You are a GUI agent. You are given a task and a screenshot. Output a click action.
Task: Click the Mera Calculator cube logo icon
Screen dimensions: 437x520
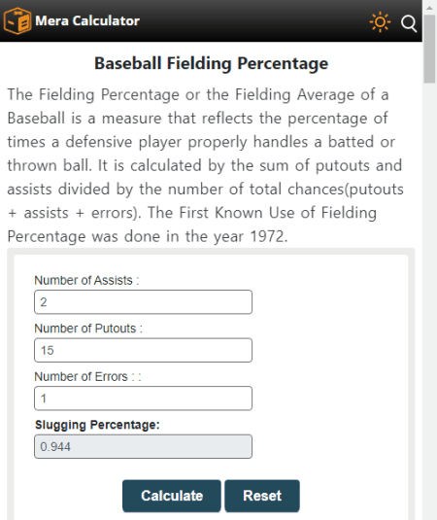(17, 20)
